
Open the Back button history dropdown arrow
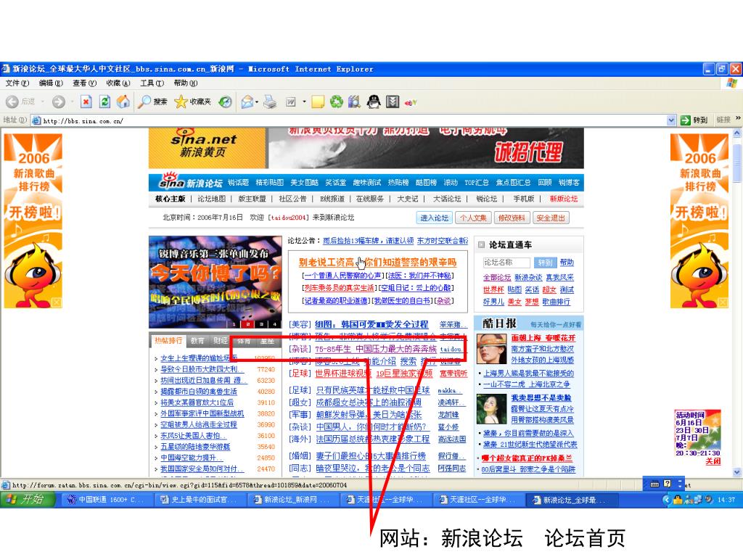43,102
